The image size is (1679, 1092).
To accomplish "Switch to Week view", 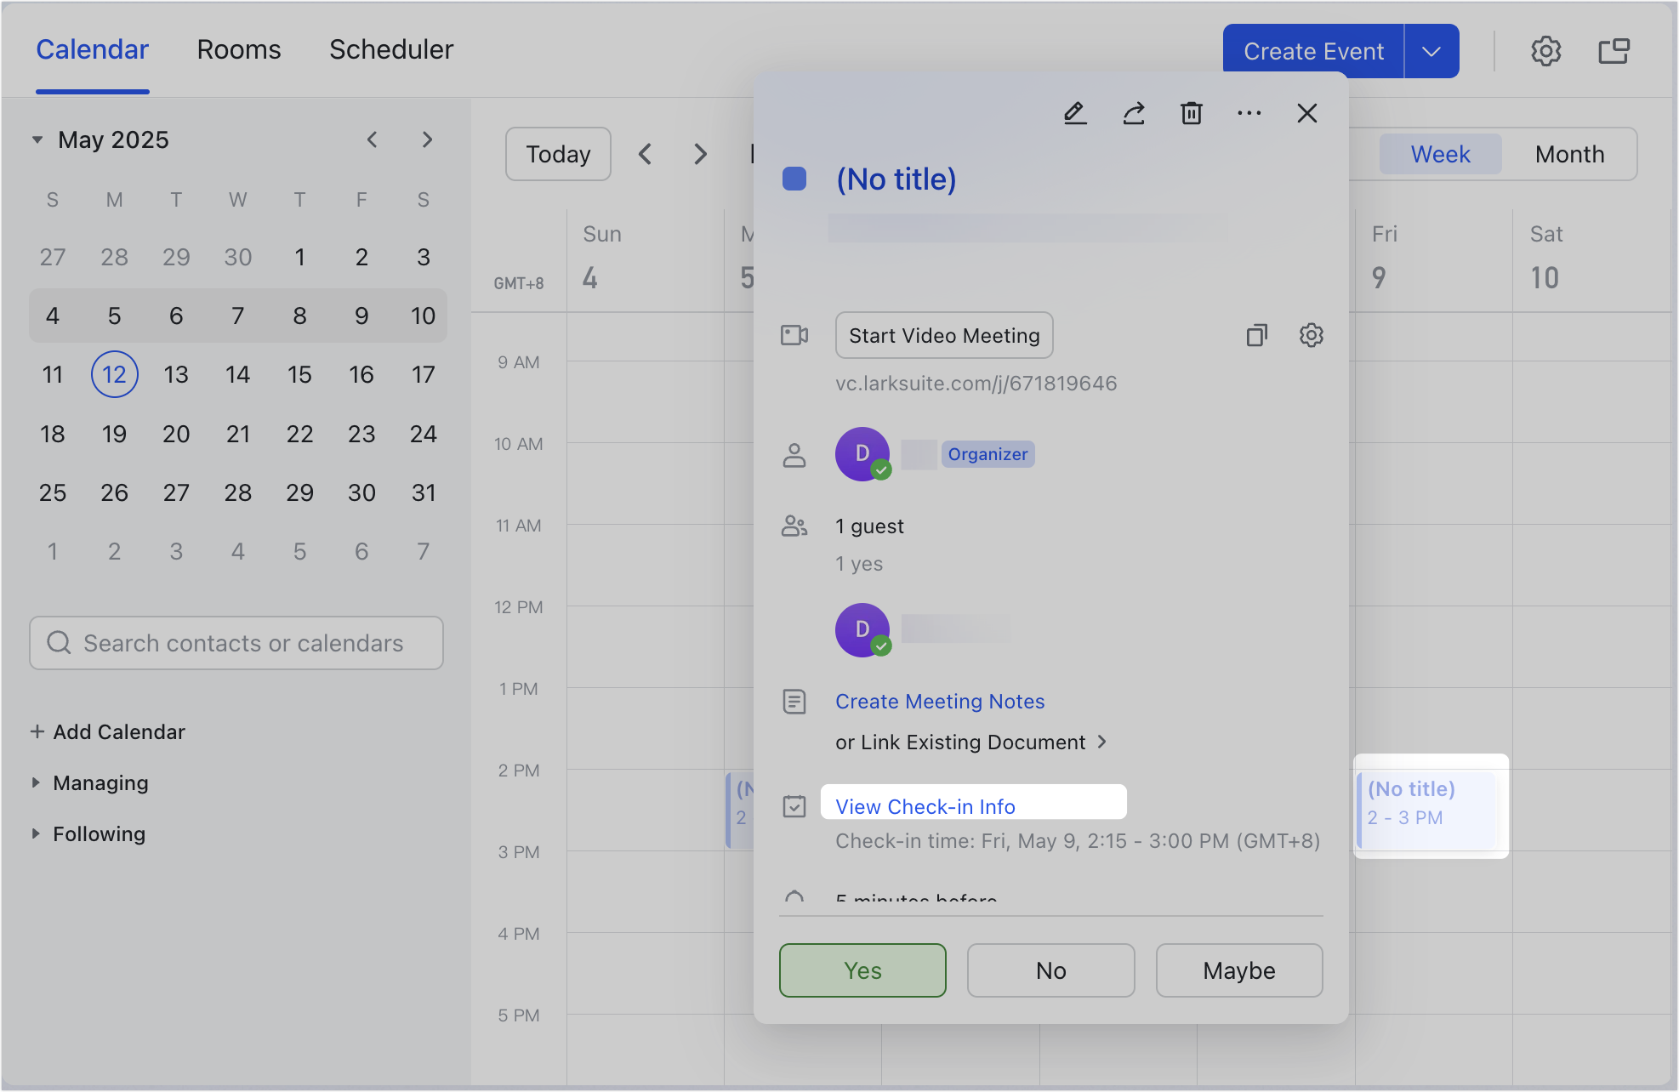I will click(1440, 154).
